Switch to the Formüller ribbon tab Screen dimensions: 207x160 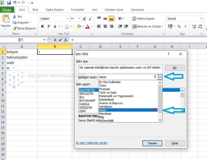pos(78,10)
